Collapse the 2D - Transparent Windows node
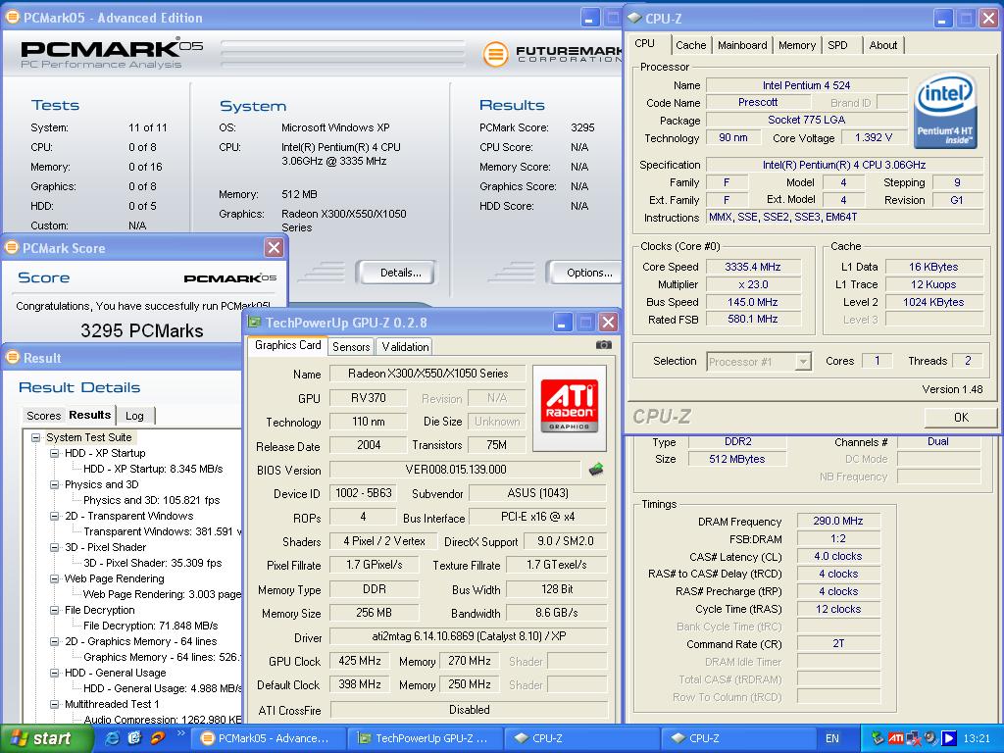Image resolution: width=1004 pixels, height=753 pixels. (55, 516)
